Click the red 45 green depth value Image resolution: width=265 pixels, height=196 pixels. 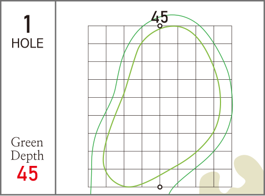pyautogui.click(x=28, y=174)
